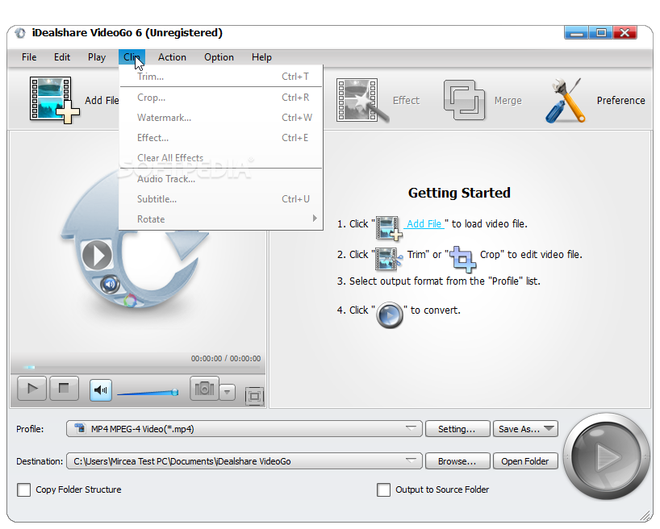Choose Effect... from the Clip menu
This screenshot has height=529, width=660.
pyautogui.click(x=221, y=138)
